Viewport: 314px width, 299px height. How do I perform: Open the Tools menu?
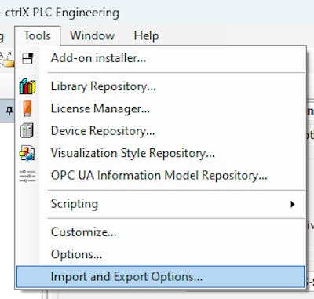[x=38, y=35]
